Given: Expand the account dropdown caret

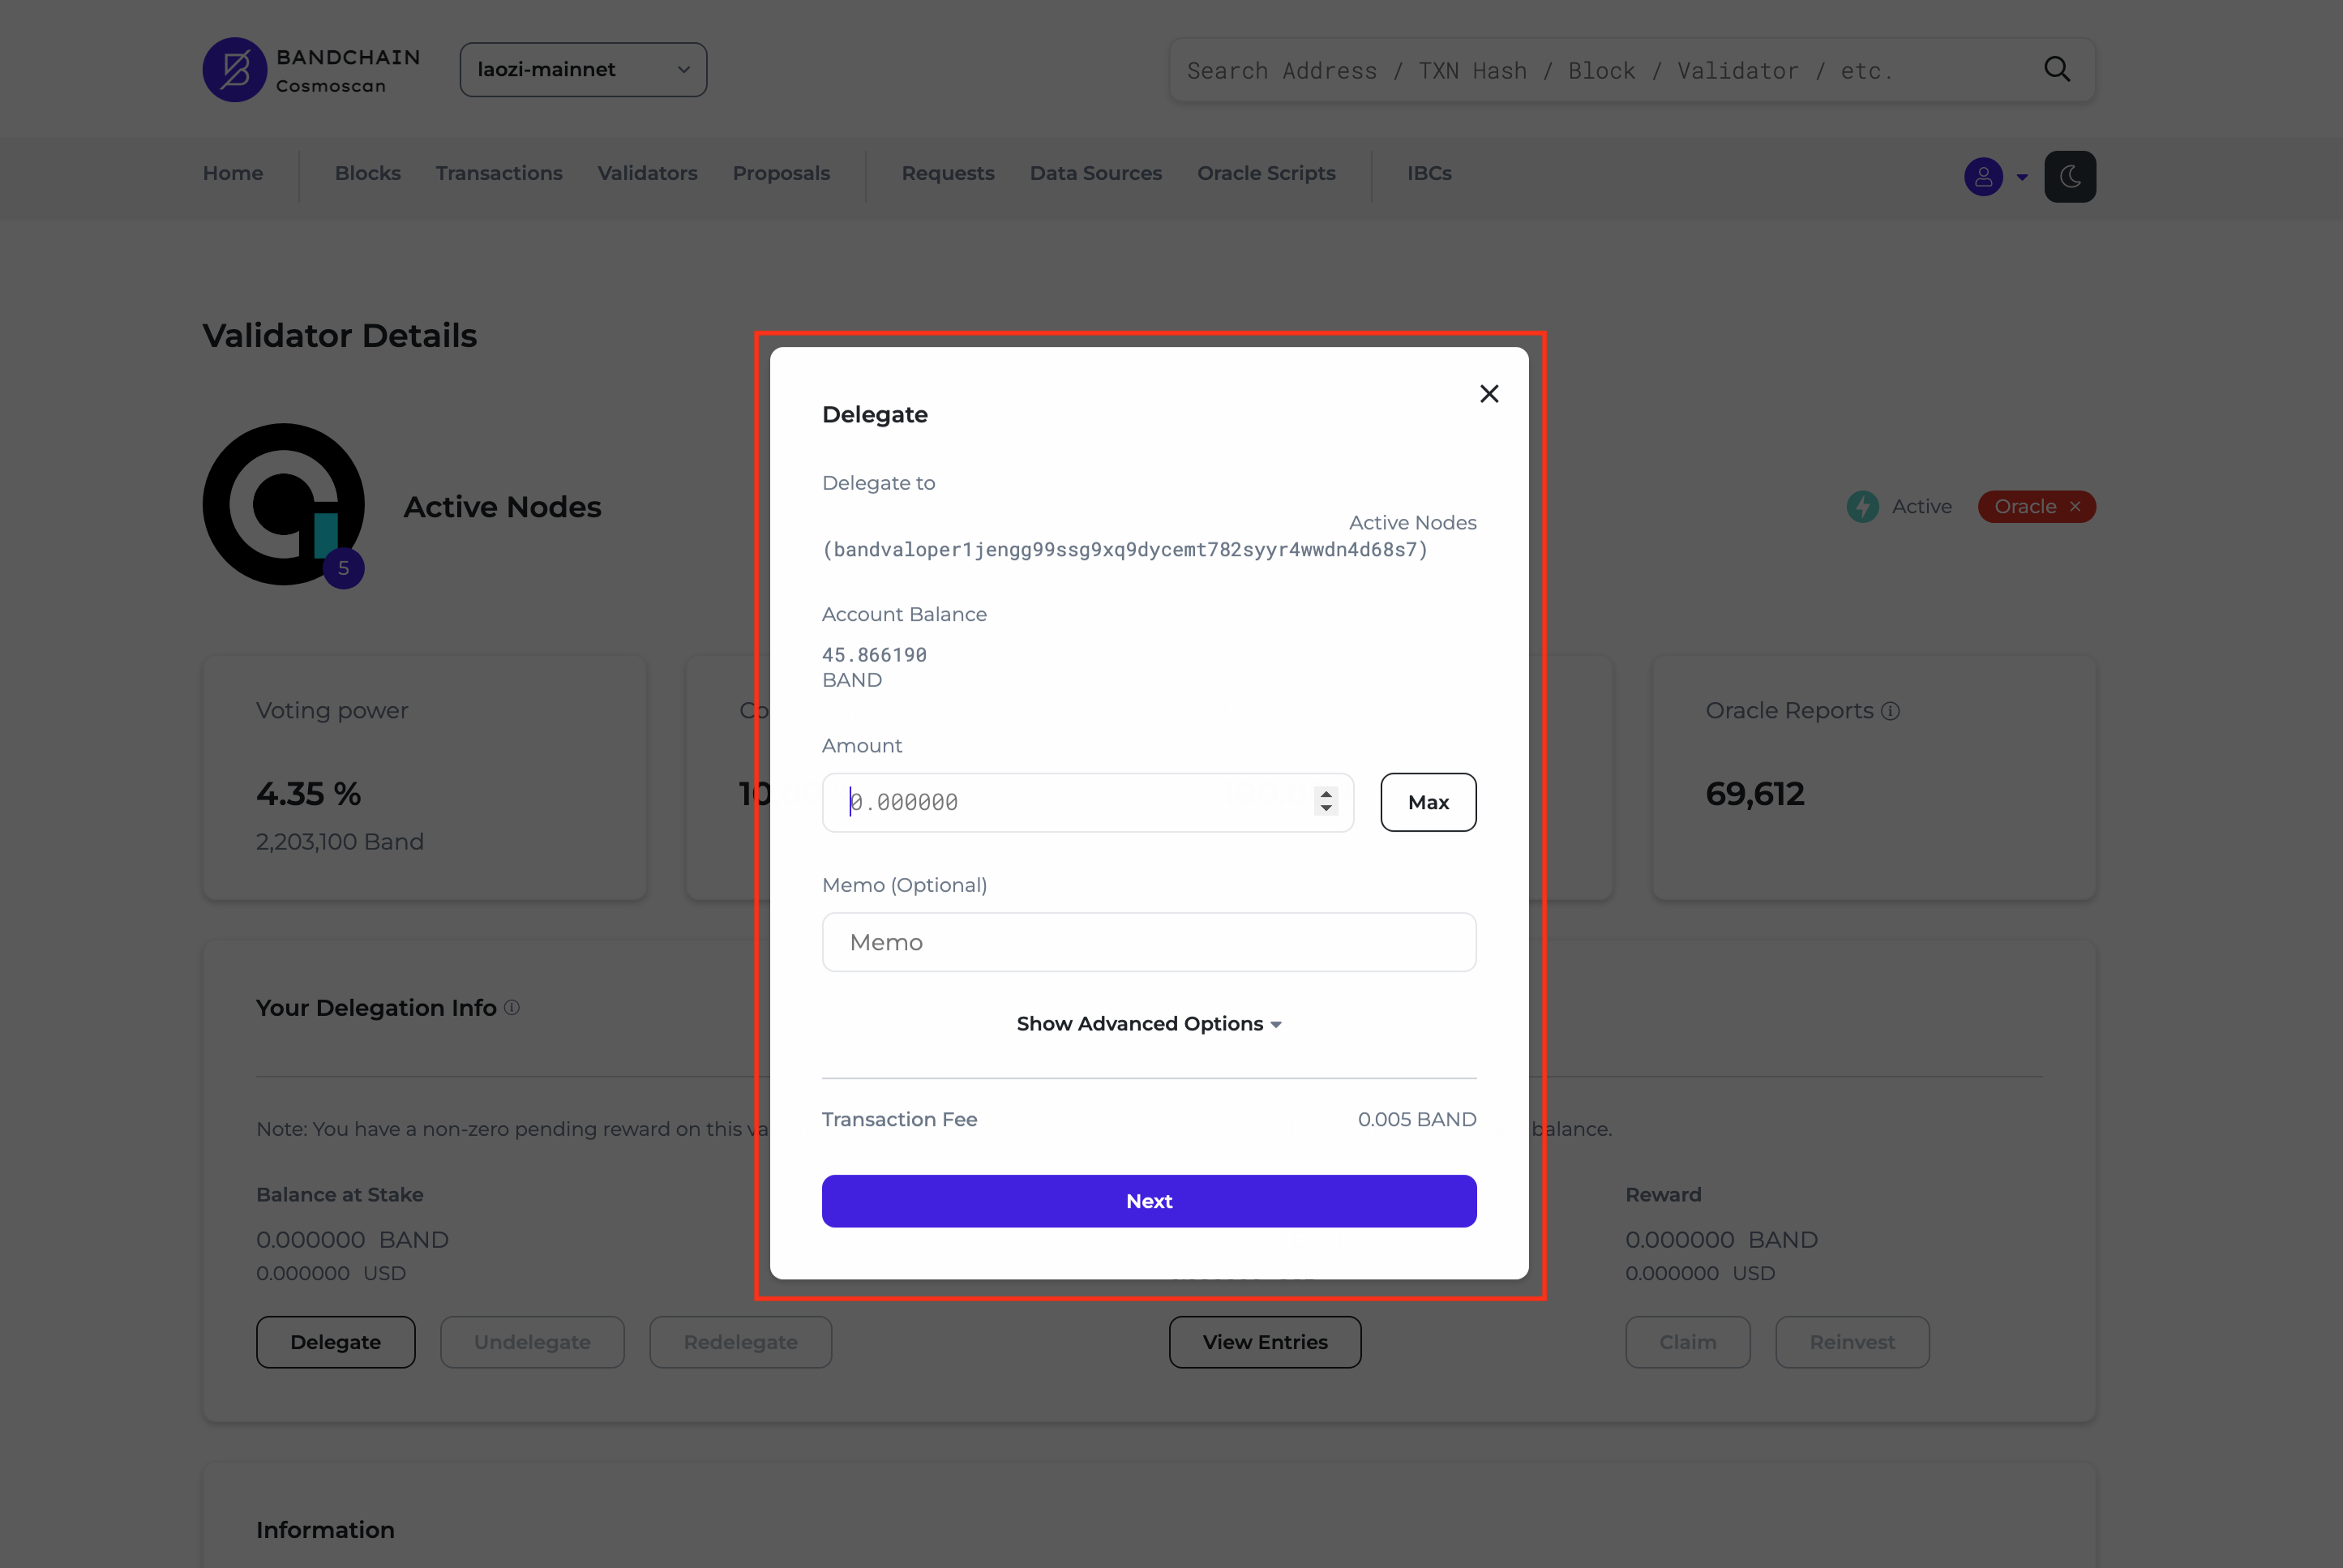Looking at the screenshot, I should point(2022,178).
